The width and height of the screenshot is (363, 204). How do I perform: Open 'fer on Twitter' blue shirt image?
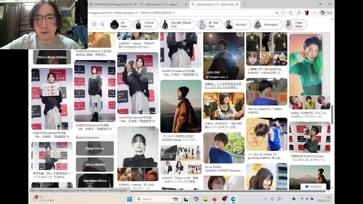click(x=224, y=148)
